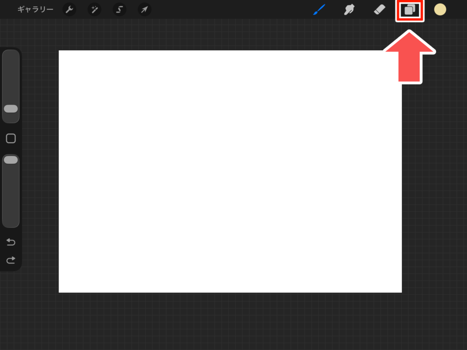Click the red arrow pointing at Layers

click(x=410, y=57)
